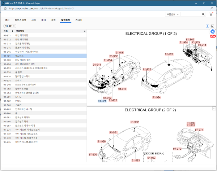The width and height of the screenshot is (217, 171).
Task: Select list row 91-915 플로어 와이어링
Action: (x=44, y=48)
